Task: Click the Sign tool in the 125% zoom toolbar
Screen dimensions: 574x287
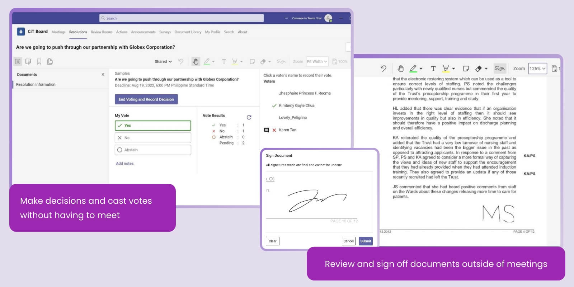Action: coord(499,68)
